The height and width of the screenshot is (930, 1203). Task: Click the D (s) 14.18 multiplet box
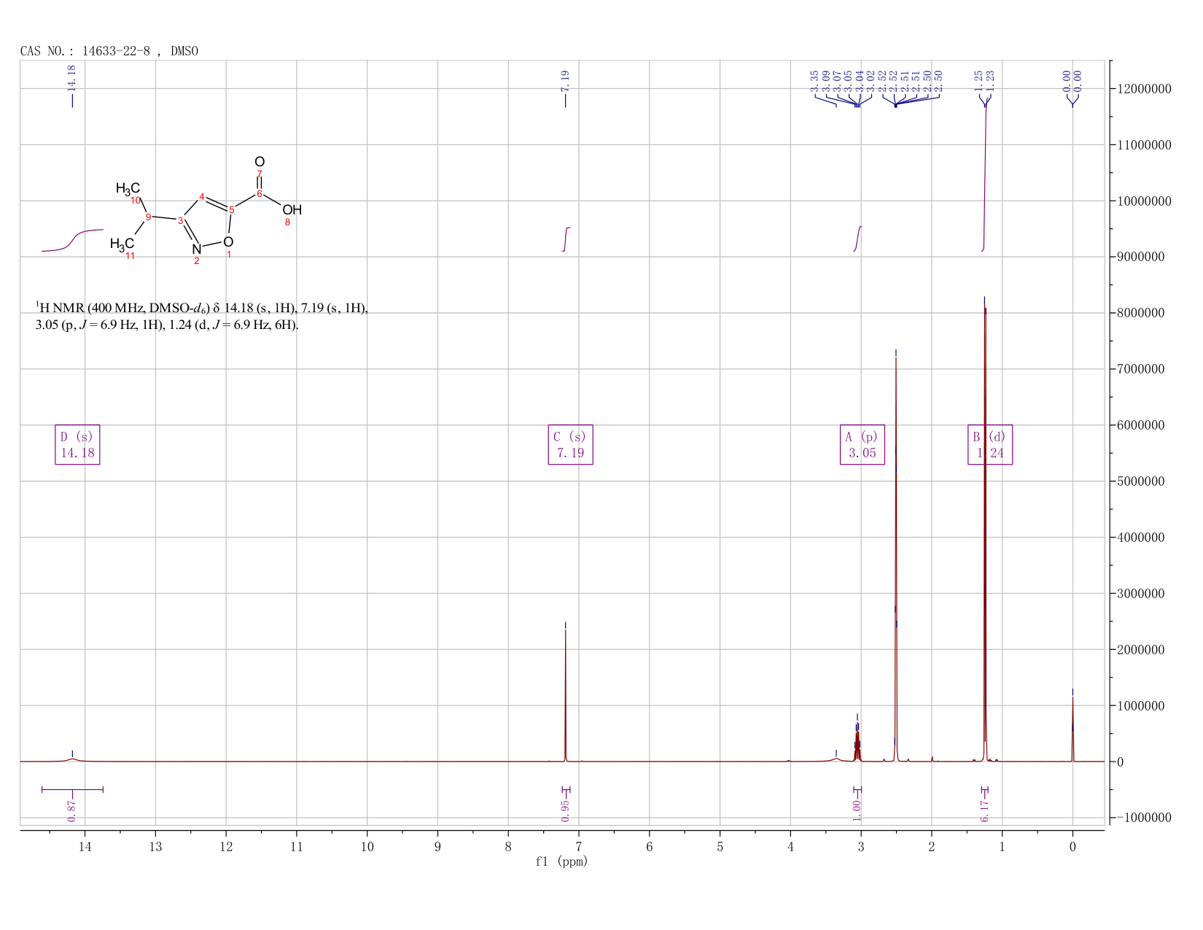[77, 444]
